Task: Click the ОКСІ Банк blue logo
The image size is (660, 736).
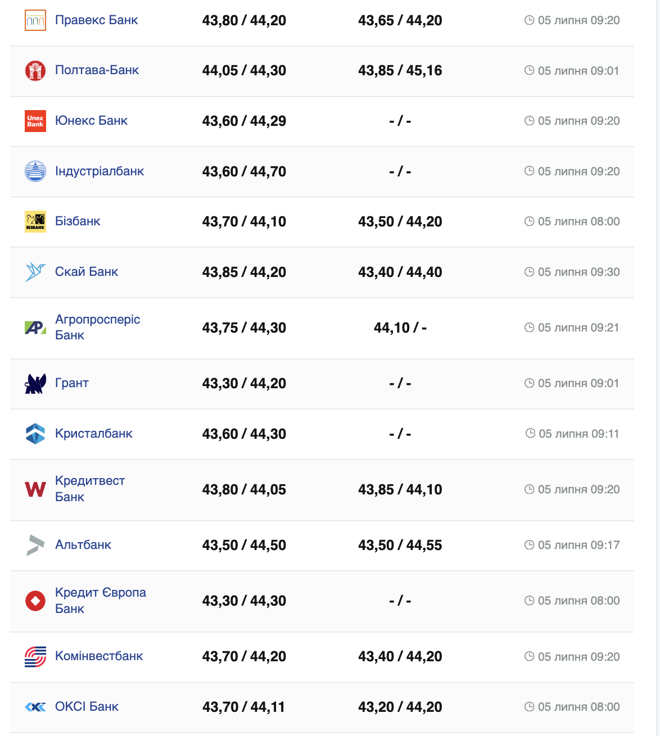Action: click(x=35, y=707)
